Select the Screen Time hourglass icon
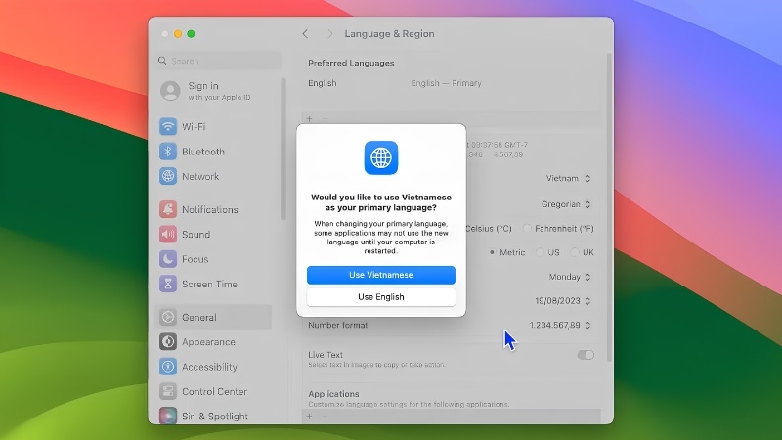This screenshot has width=782, height=440. click(168, 284)
